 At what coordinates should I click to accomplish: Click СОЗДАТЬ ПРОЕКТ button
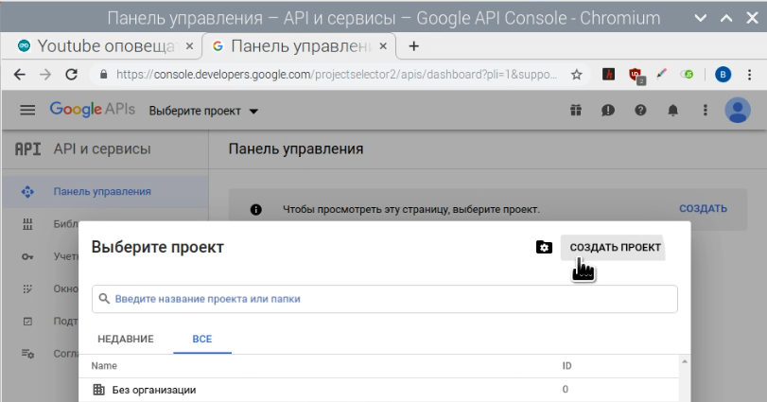click(615, 248)
